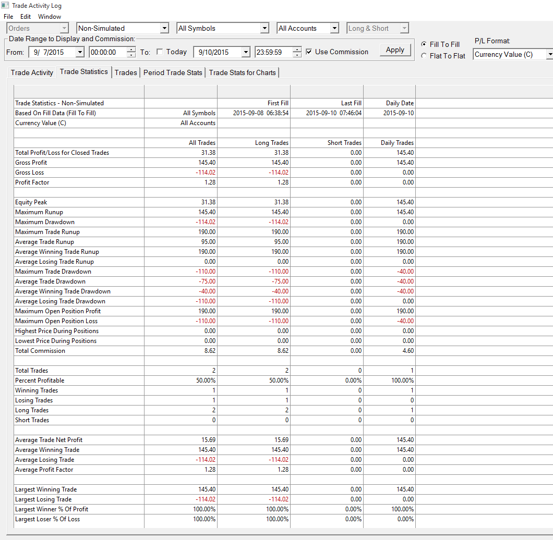Click the Apply button
Viewport: 553px width, 540px height.
tap(395, 50)
